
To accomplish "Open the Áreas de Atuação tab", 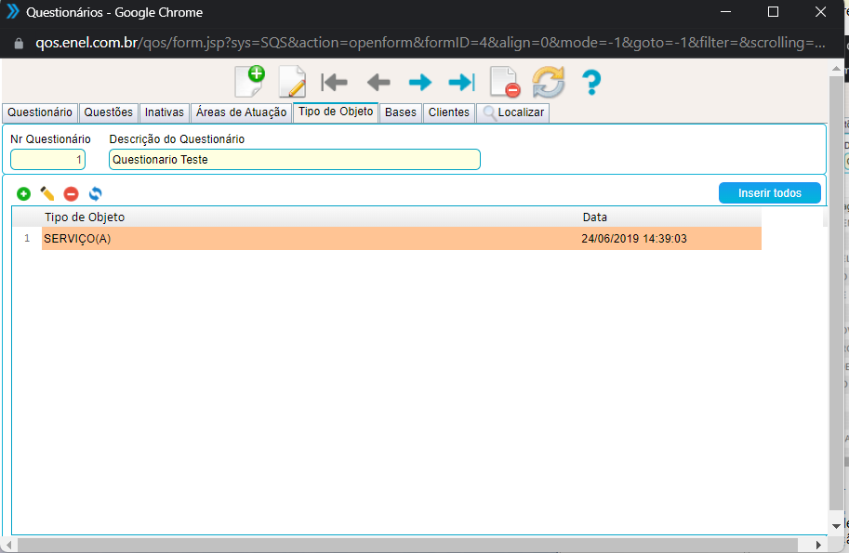I will point(241,112).
